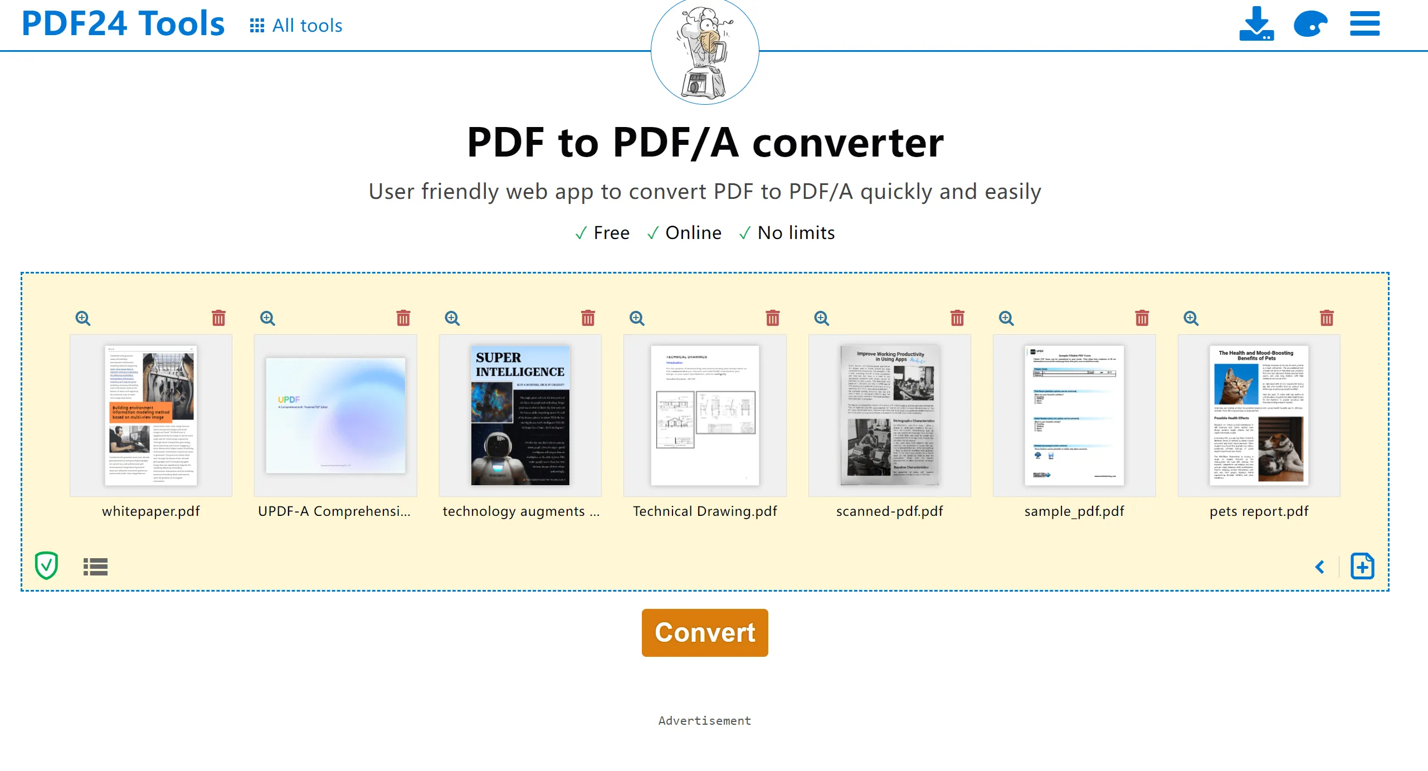
Task: Delete the Technical Drawing.pdf file
Action: (x=773, y=317)
